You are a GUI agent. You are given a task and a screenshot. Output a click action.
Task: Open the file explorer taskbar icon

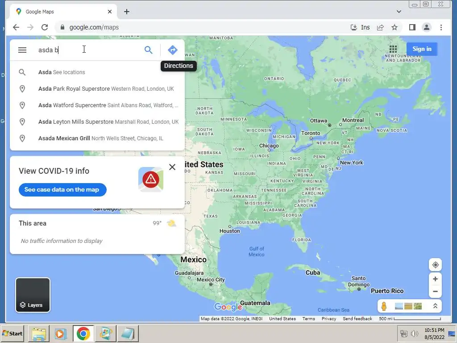pos(39,334)
